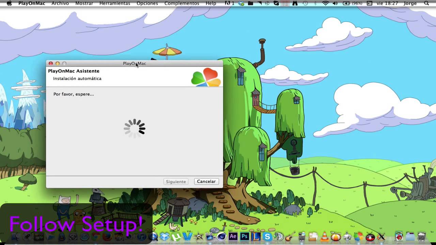Open the Complementos menu
Screen dimensions: 436x245
(x=182, y=3)
